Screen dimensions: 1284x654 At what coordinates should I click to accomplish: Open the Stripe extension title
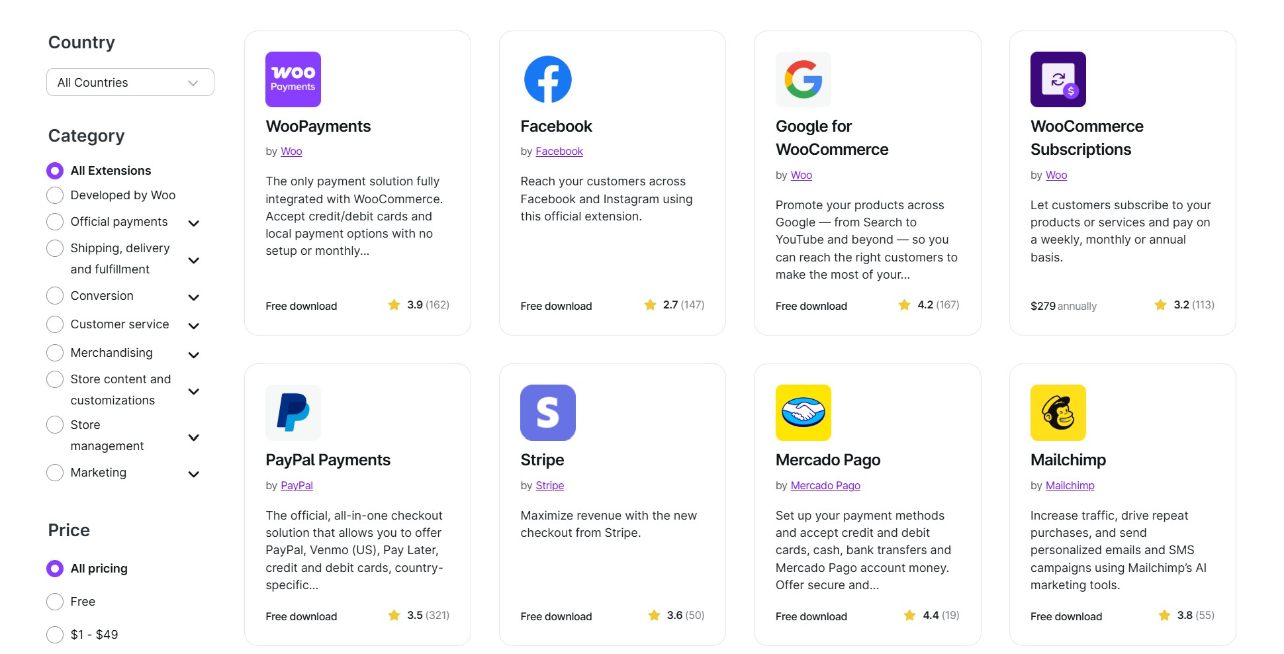pos(542,460)
